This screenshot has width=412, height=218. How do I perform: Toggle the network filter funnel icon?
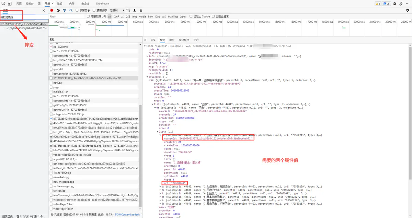[64, 10]
